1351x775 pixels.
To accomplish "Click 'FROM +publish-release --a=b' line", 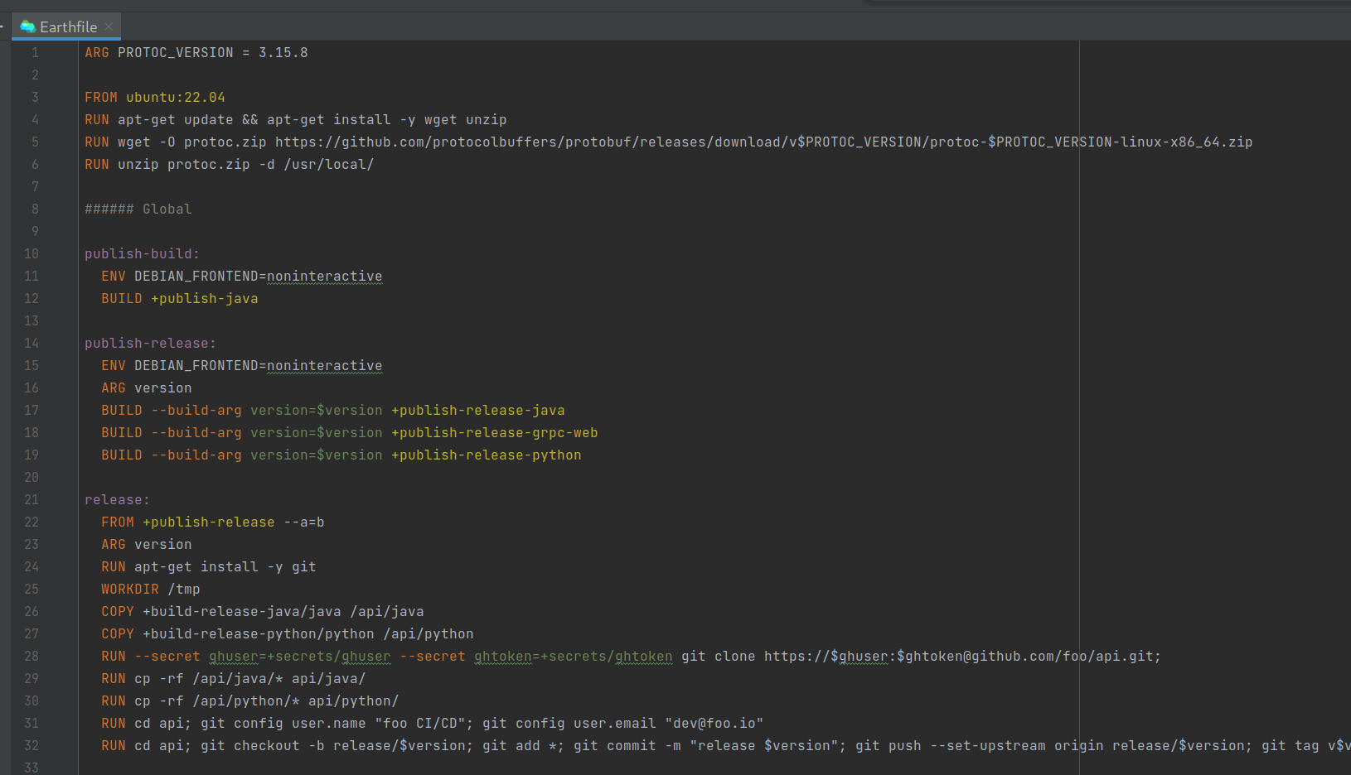I will click(x=213, y=522).
